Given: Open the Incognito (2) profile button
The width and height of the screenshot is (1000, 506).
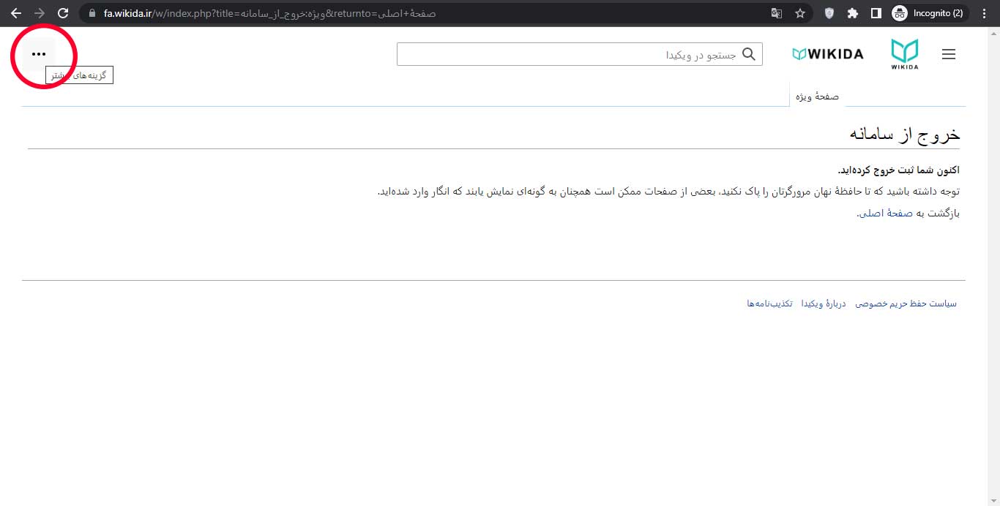Looking at the screenshot, I should pyautogui.click(x=930, y=13).
